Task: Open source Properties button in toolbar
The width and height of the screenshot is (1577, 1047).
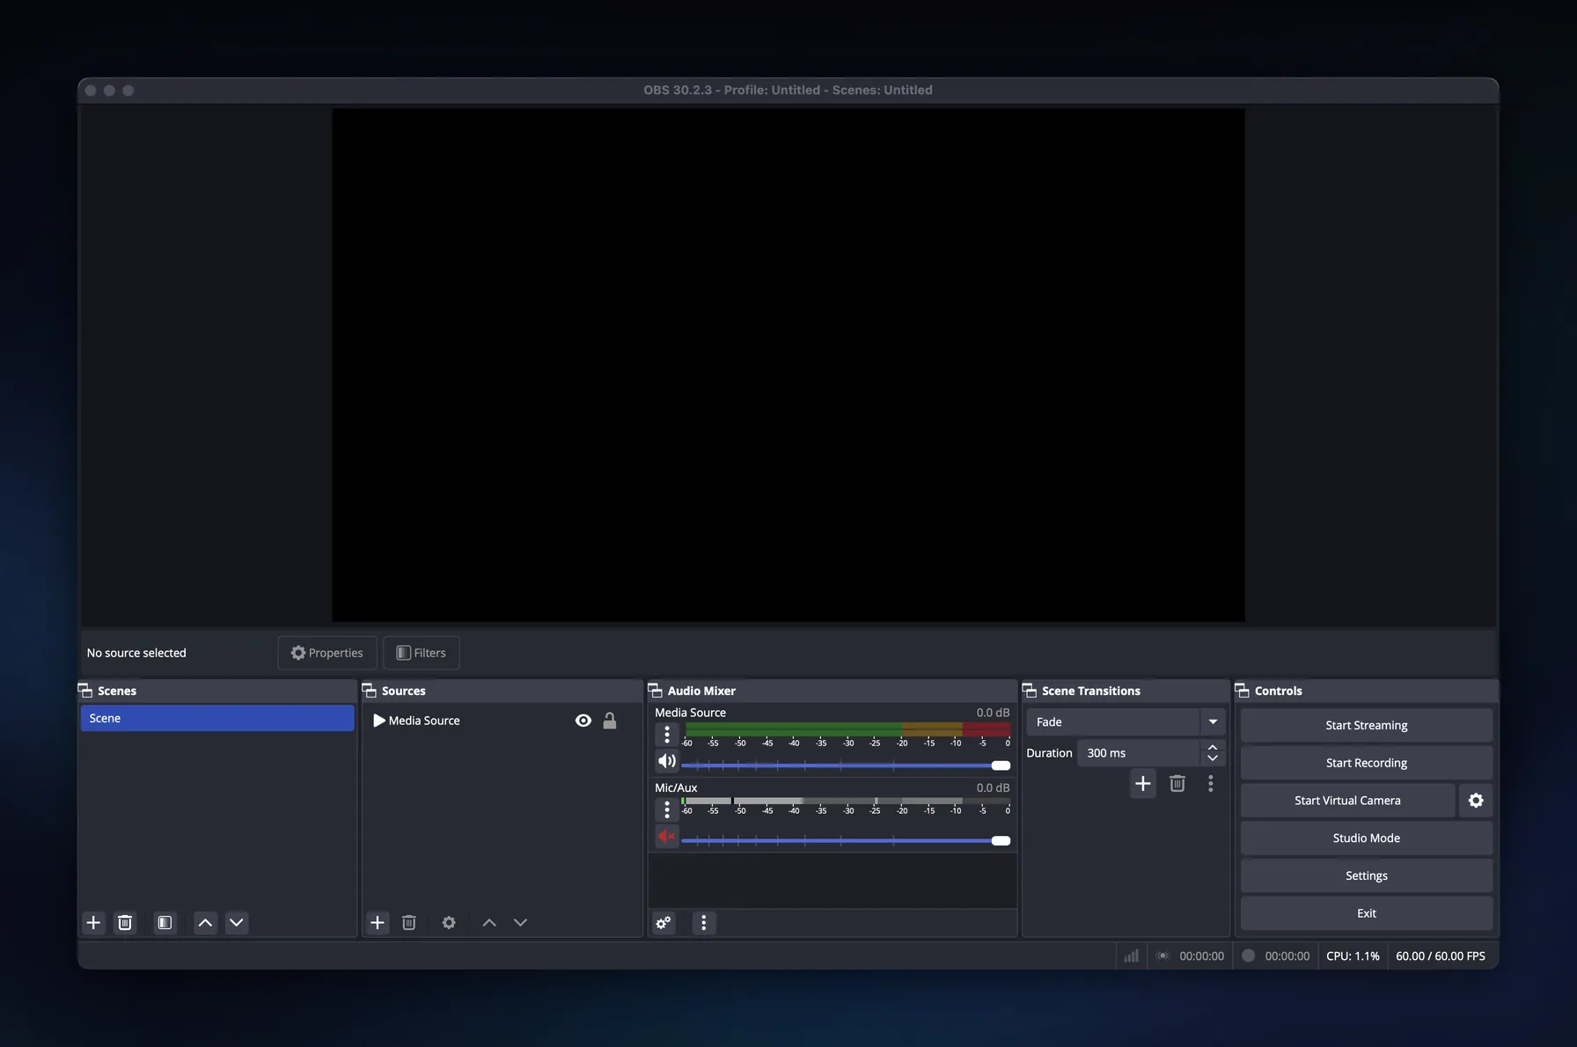Action: pos(327,653)
